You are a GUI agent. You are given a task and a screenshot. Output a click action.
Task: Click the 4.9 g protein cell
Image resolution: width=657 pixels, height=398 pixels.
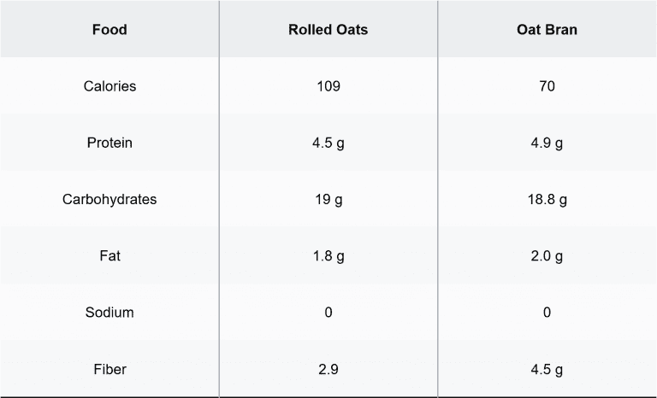[547, 143]
